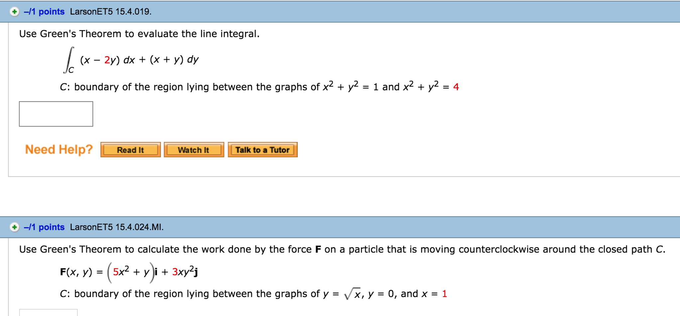This screenshot has height=316, width=680.
Task: Click the Need Help? label
Action: point(58,149)
